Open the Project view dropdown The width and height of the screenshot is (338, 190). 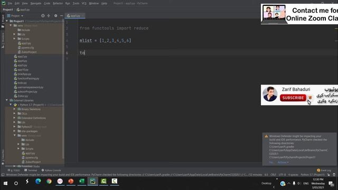tap(15, 16)
